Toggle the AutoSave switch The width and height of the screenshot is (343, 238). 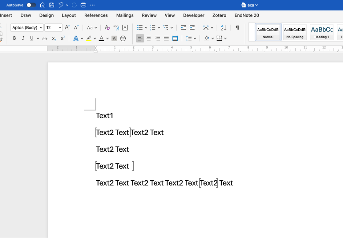pos(31,5)
